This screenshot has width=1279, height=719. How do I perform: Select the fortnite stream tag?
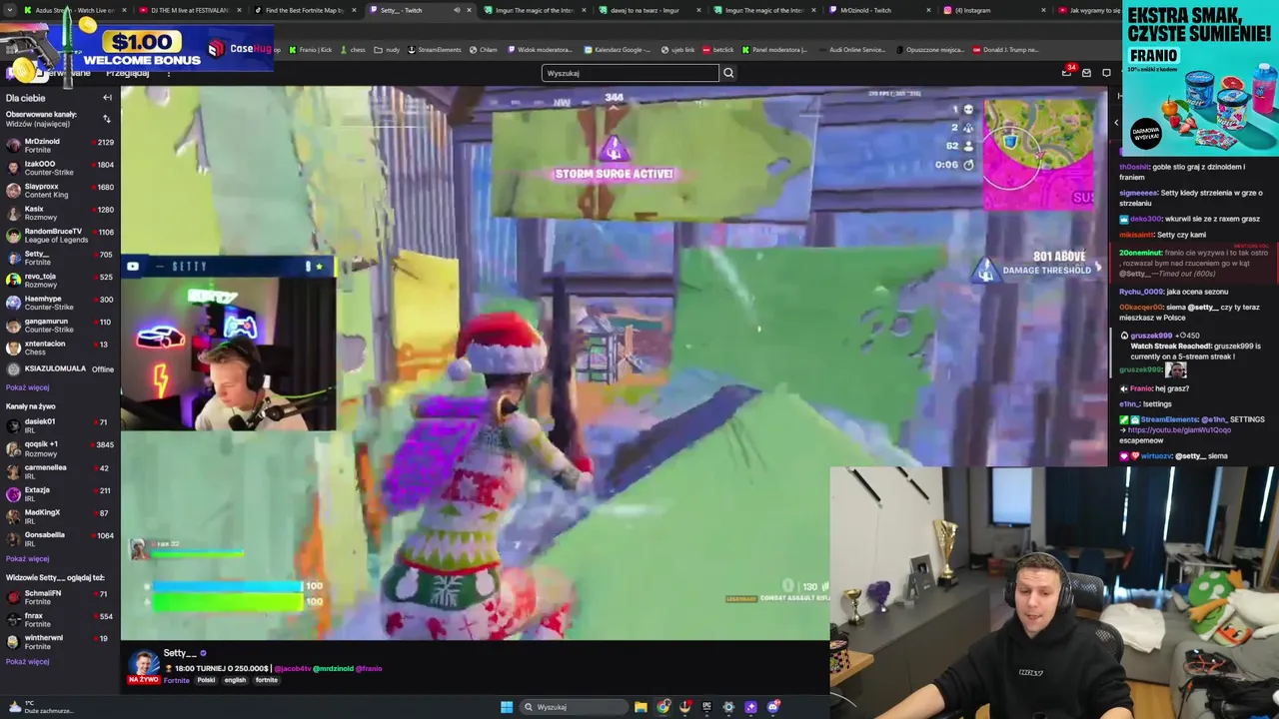pyautogui.click(x=267, y=680)
